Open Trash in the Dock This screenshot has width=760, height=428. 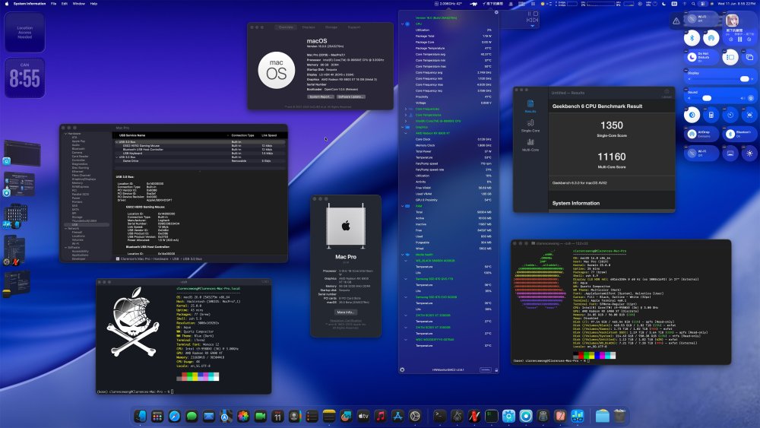pyautogui.click(x=619, y=416)
